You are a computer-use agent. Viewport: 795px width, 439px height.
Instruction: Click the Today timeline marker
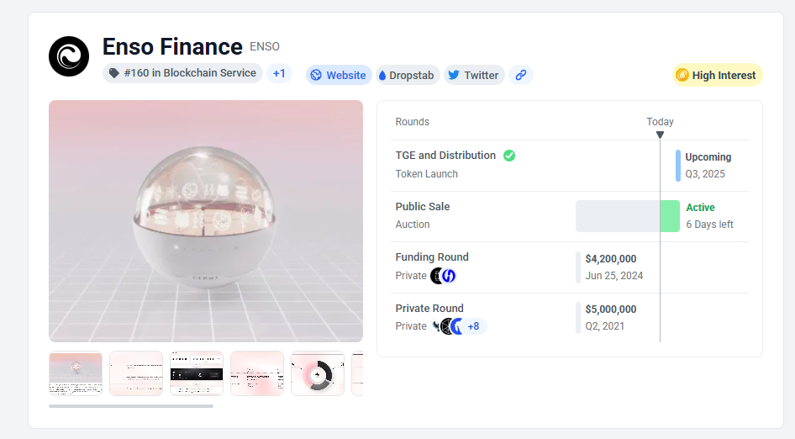[x=660, y=135]
